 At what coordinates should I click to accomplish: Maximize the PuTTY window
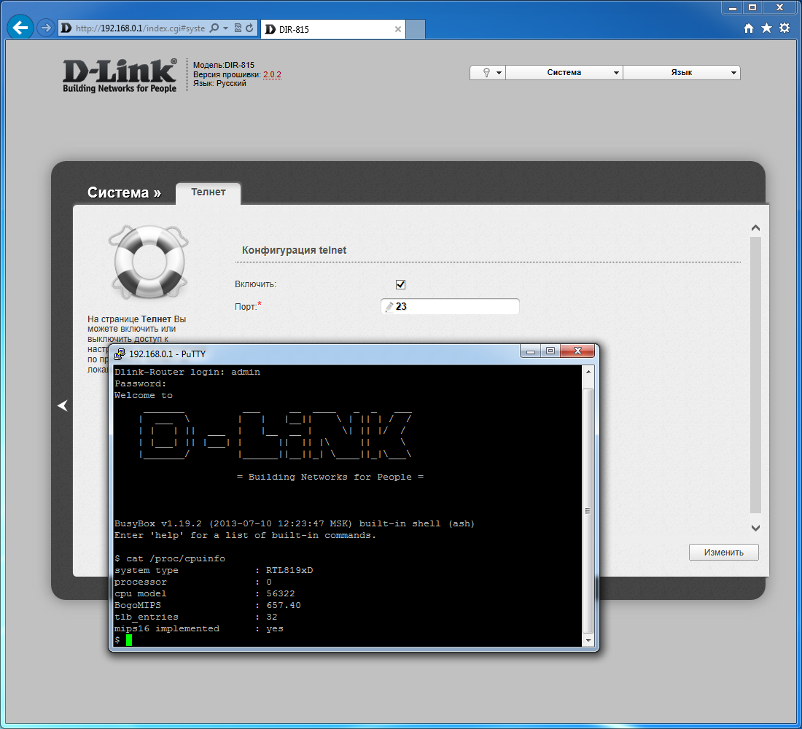point(550,351)
